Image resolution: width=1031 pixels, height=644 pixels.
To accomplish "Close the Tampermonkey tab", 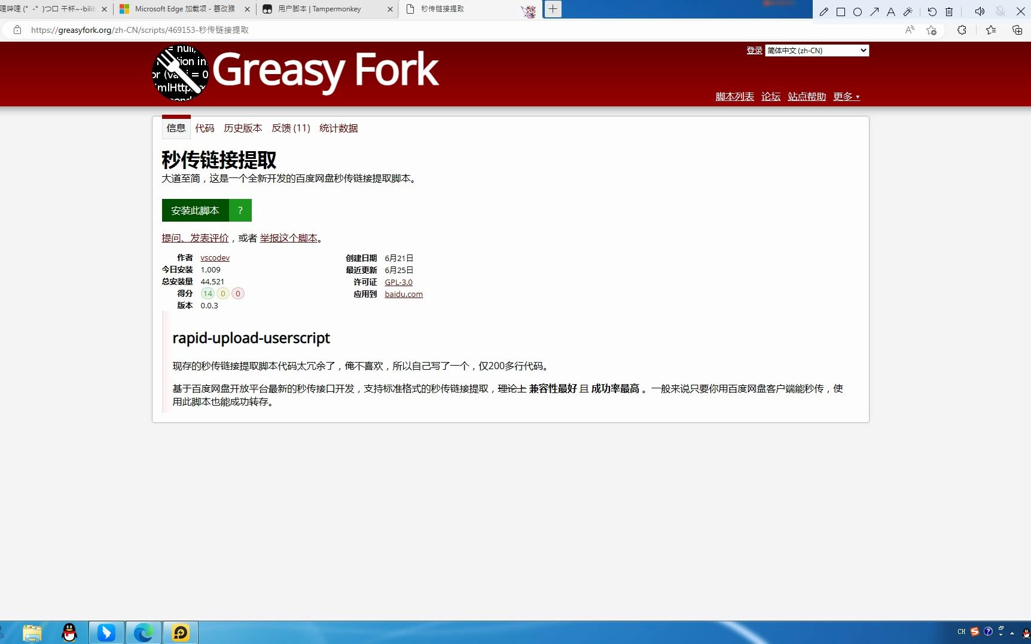I will tap(390, 9).
